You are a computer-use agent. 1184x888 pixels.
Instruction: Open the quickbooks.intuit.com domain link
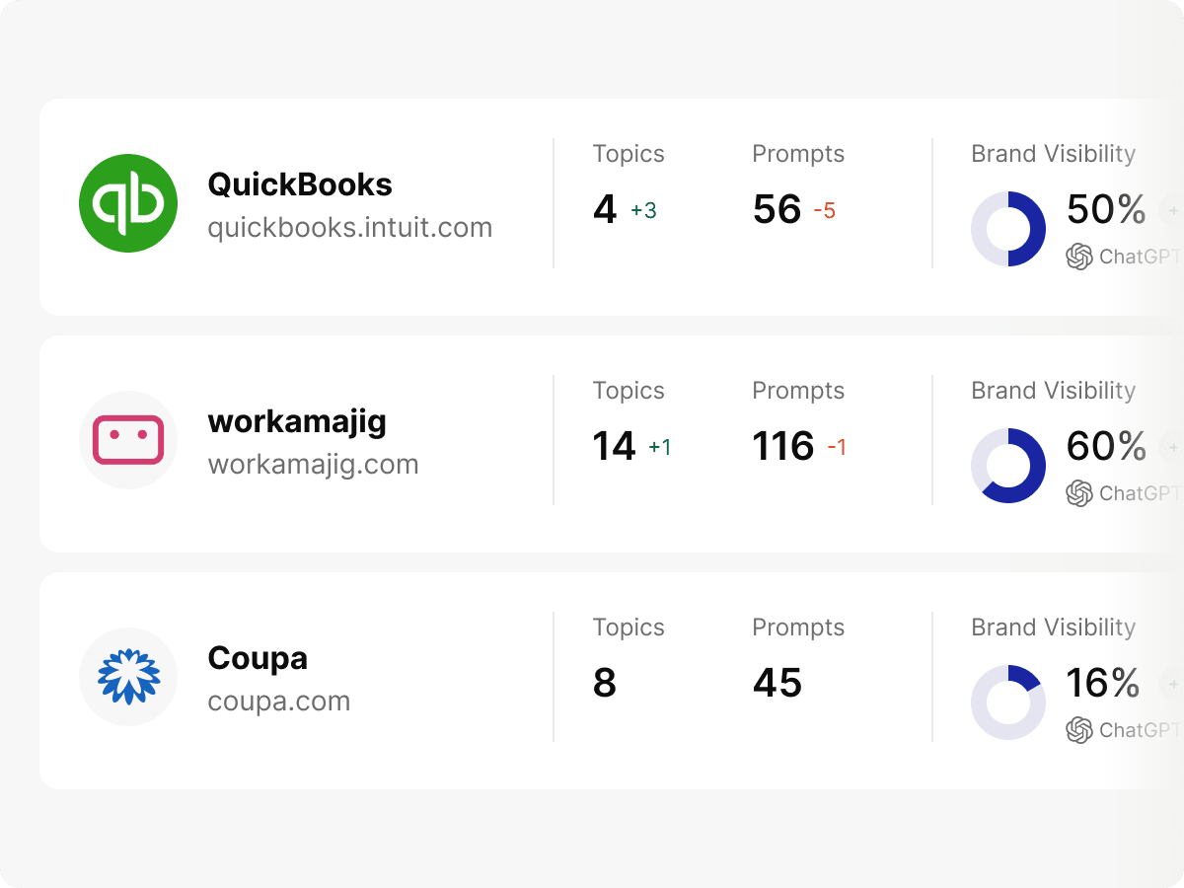tap(349, 228)
